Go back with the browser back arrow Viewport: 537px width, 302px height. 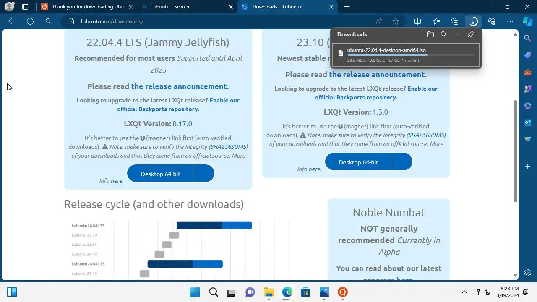(12, 21)
